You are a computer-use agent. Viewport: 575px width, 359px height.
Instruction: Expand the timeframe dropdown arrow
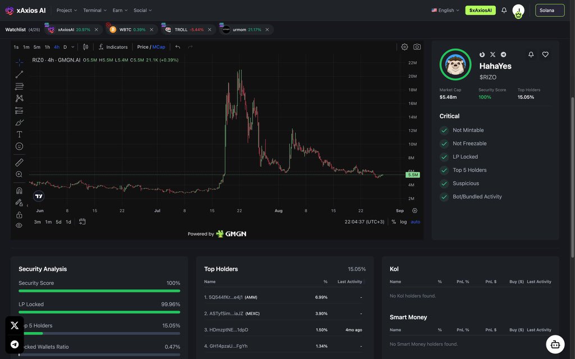point(72,47)
